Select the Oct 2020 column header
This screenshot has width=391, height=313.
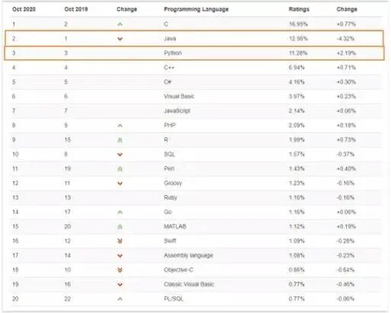[24, 9]
